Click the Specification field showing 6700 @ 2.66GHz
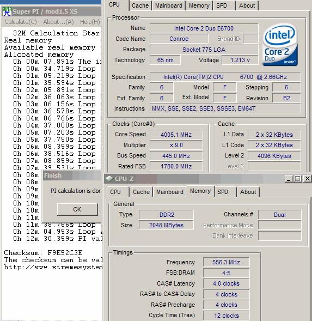This screenshot has height=321, width=312. 225,77
